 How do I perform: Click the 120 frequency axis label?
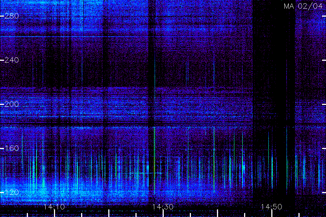[x=12, y=192]
